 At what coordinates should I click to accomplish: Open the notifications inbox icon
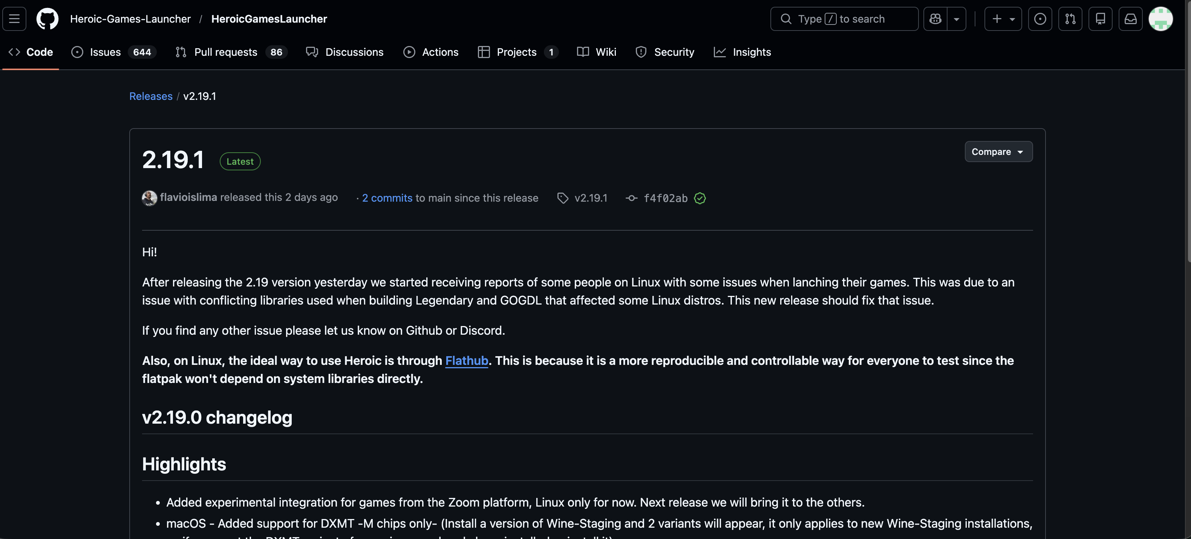coord(1130,19)
